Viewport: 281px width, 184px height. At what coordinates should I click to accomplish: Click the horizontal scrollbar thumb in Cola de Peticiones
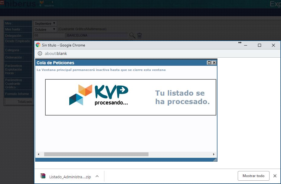coord(96,154)
